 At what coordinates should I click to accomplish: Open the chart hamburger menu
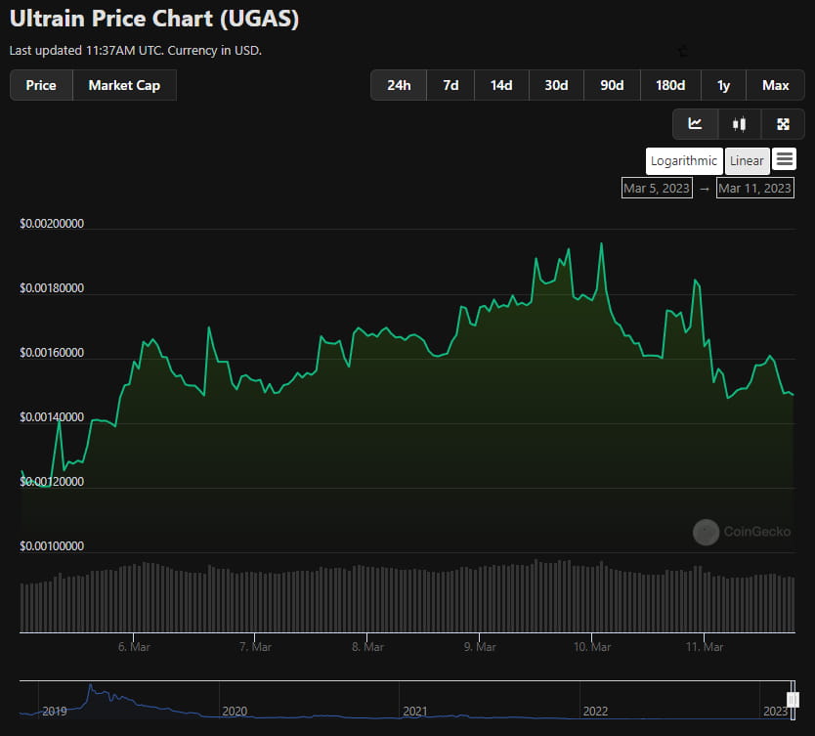click(784, 159)
